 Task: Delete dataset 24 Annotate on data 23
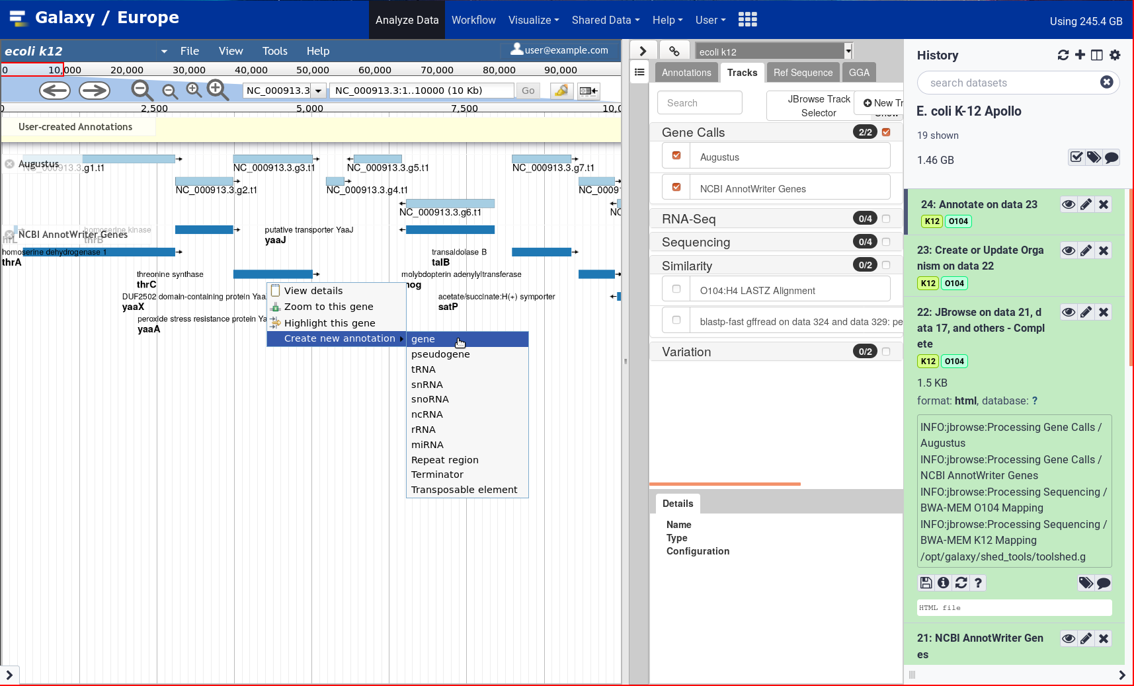coord(1104,205)
